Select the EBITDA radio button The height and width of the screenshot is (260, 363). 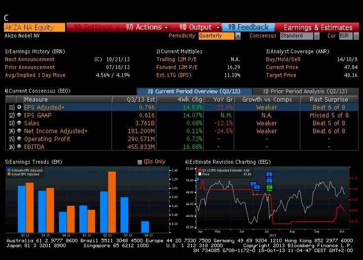(x=19, y=147)
